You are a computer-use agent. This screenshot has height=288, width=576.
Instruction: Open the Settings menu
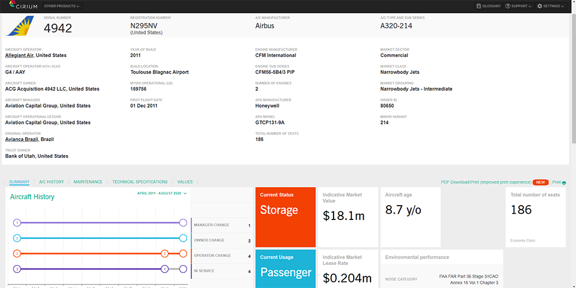click(x=550, y=6)
